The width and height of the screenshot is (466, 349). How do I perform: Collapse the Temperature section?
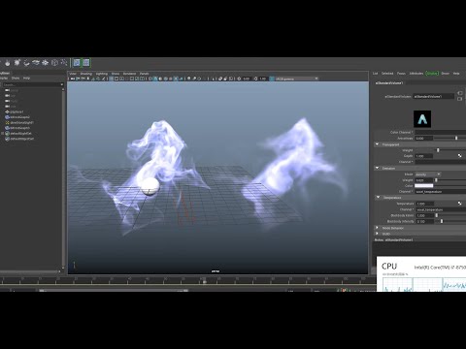click(377, 197)
